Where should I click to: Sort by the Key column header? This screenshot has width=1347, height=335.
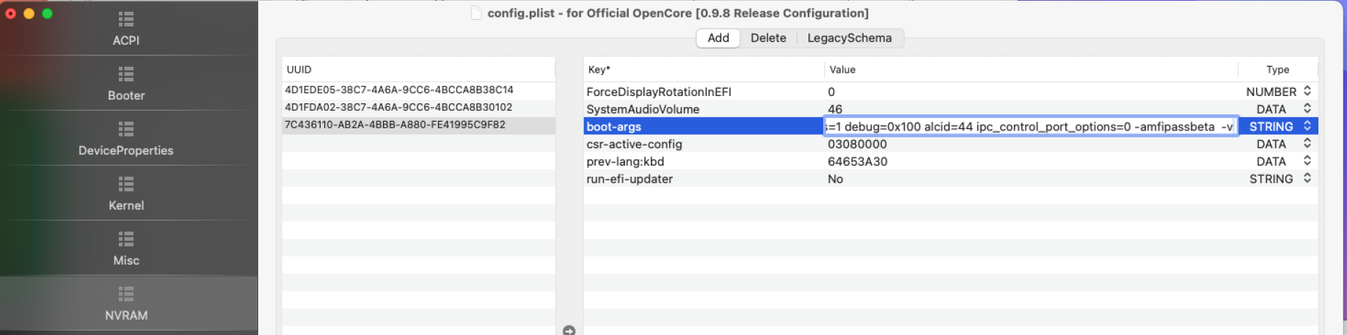[703, 70]
